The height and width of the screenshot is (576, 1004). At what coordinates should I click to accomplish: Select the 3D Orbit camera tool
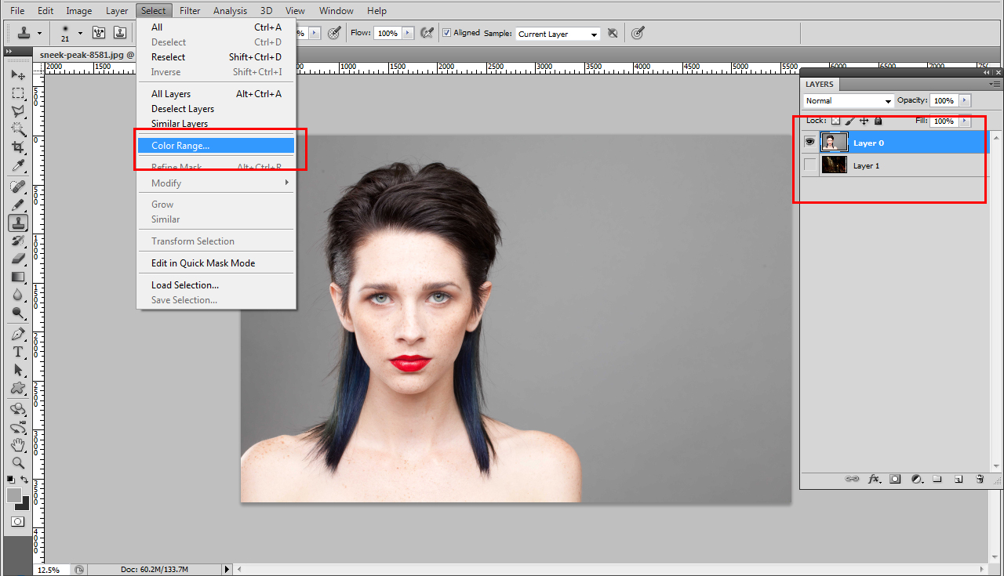pyautogui.click(x=17, y=427)
